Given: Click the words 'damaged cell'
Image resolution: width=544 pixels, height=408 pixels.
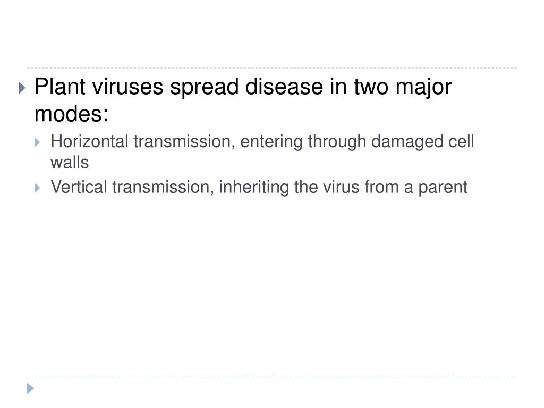Looking at the screenshot, I should pos(422,142).
